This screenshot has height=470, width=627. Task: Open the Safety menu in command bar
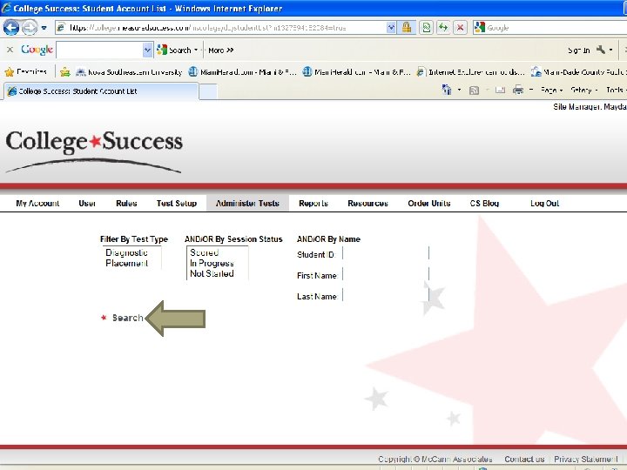coord(583,90)
